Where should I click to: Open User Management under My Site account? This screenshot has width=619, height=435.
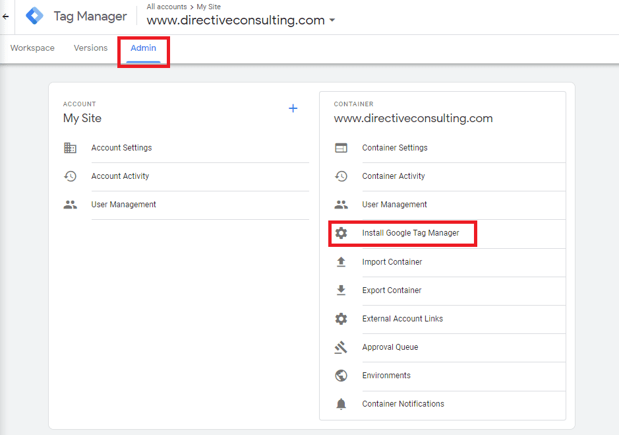click(x=123, y=205)
